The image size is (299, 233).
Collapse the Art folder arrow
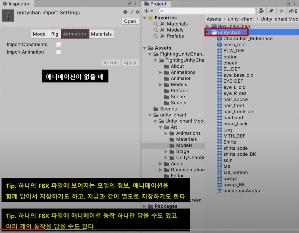point(161,127)
